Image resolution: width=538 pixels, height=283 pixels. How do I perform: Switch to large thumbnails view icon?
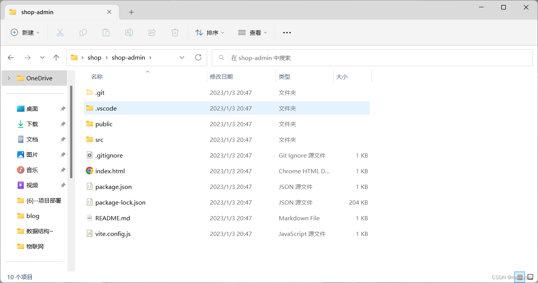tap(530, 277)
